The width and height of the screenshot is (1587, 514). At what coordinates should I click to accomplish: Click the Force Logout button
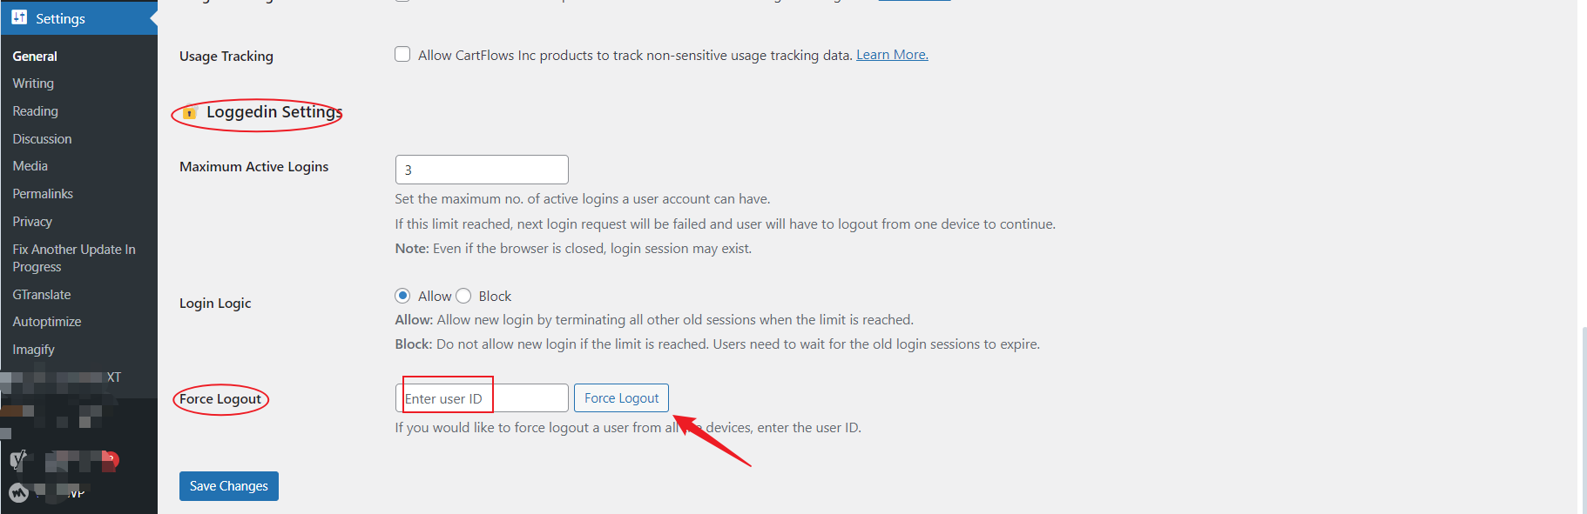click(621, 398)
